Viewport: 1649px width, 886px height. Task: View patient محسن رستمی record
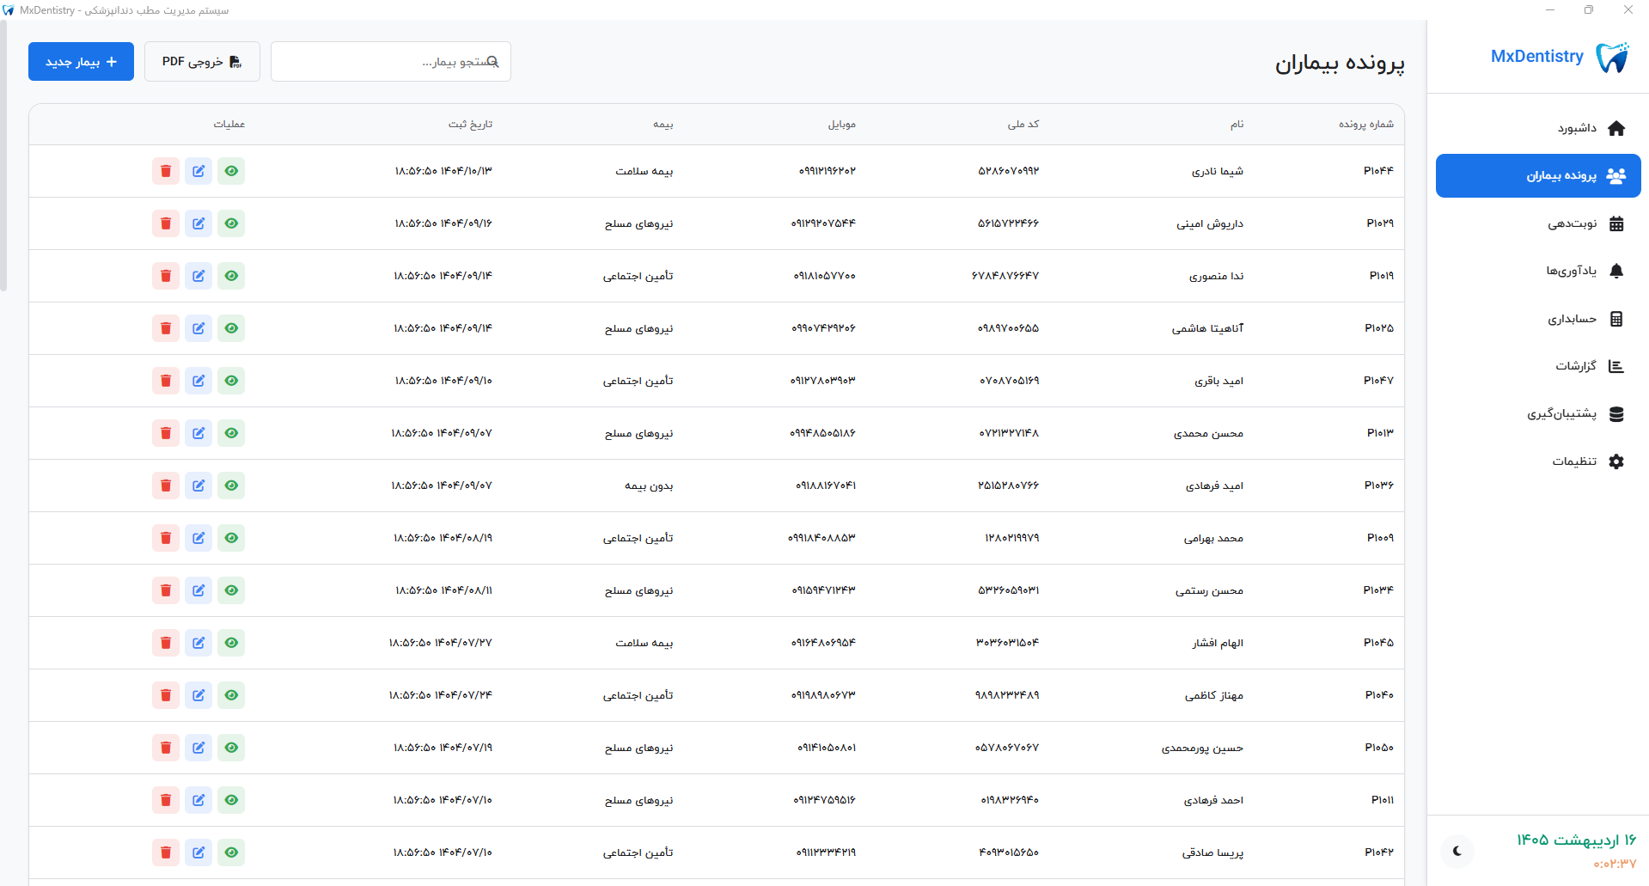tap(231, 590)
